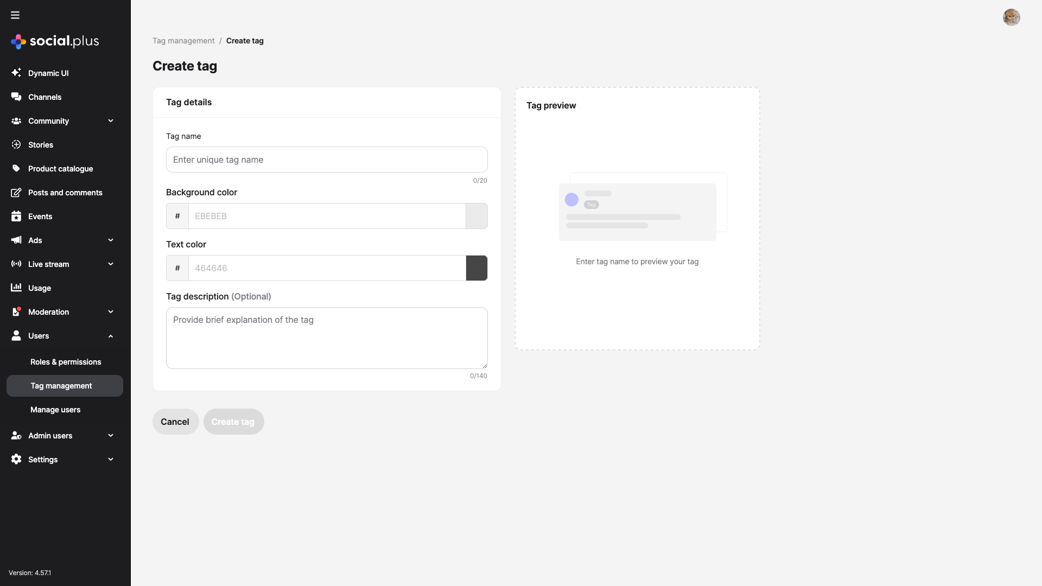Open the Events section icon
Image resolution: width=1042 pixels, height=586 pixels.
pyautogui.click(x=16, y=216)
